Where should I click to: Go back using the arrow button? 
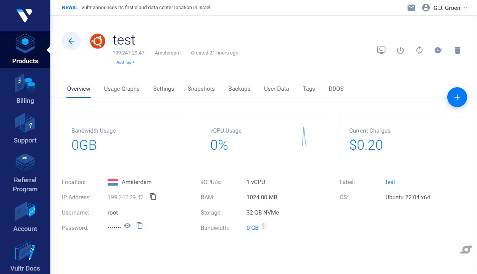[71, 41]
